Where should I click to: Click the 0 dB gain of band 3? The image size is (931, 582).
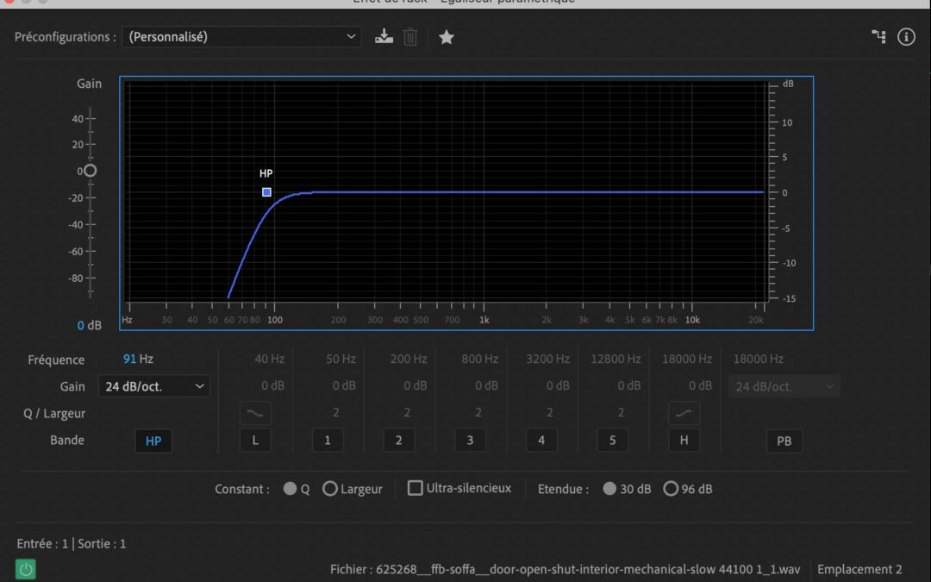point(486,385)
